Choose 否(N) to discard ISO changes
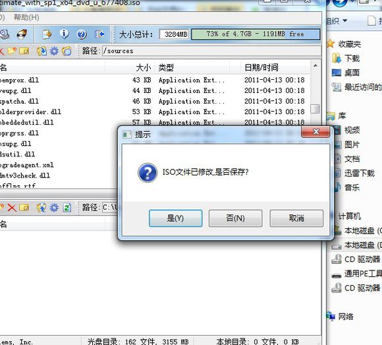The image size is (382, 345). [235, 218]
